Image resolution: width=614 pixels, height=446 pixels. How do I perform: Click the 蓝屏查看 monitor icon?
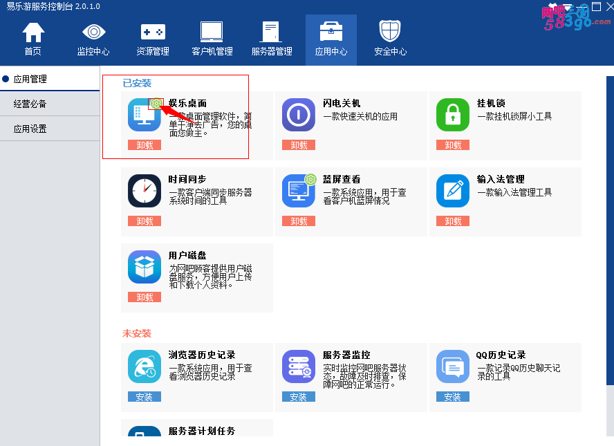(x=299, y=191)
